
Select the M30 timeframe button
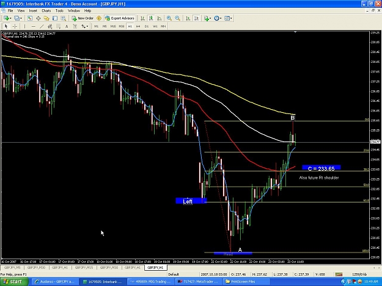(122, 26)
